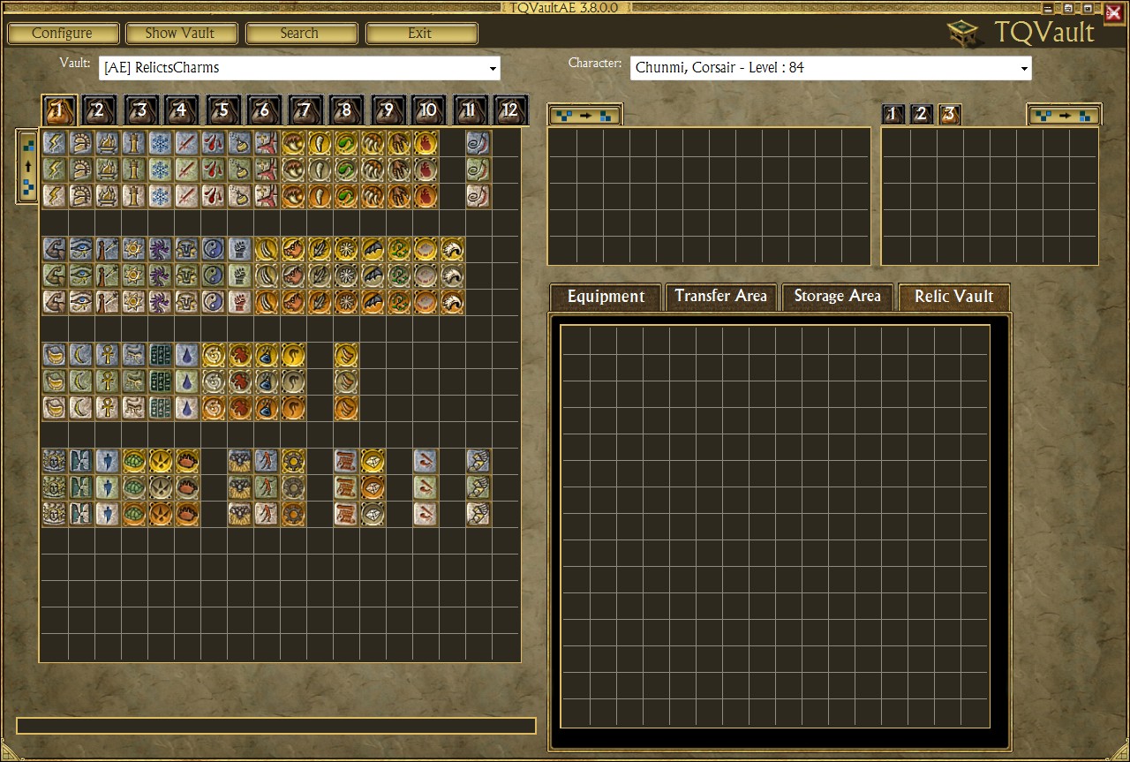Select vault bag tab 3
This screenshot has height=762, width=1130.
coord(140,110)
